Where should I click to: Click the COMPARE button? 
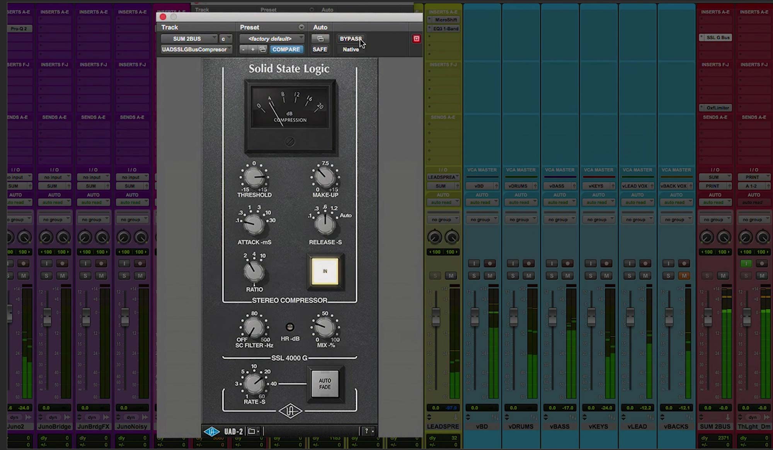(286, 49)
